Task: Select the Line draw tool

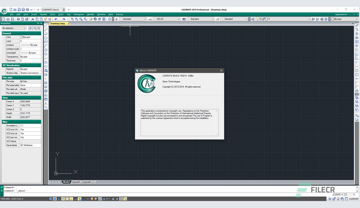Action: coord(46,25)
